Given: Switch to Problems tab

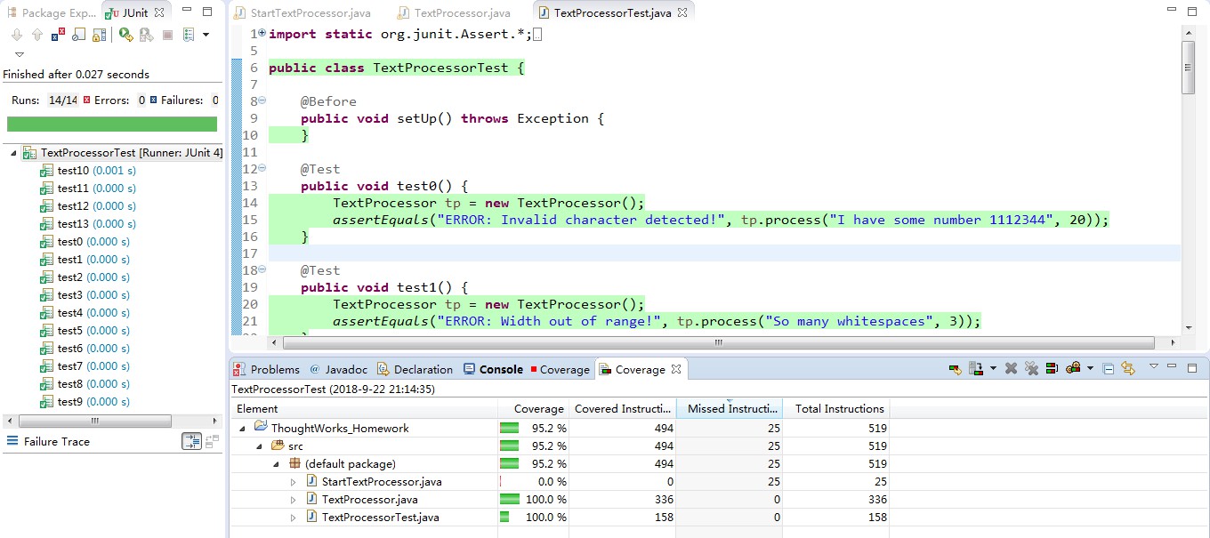Looking at the screenshot, I should (267, 369).
